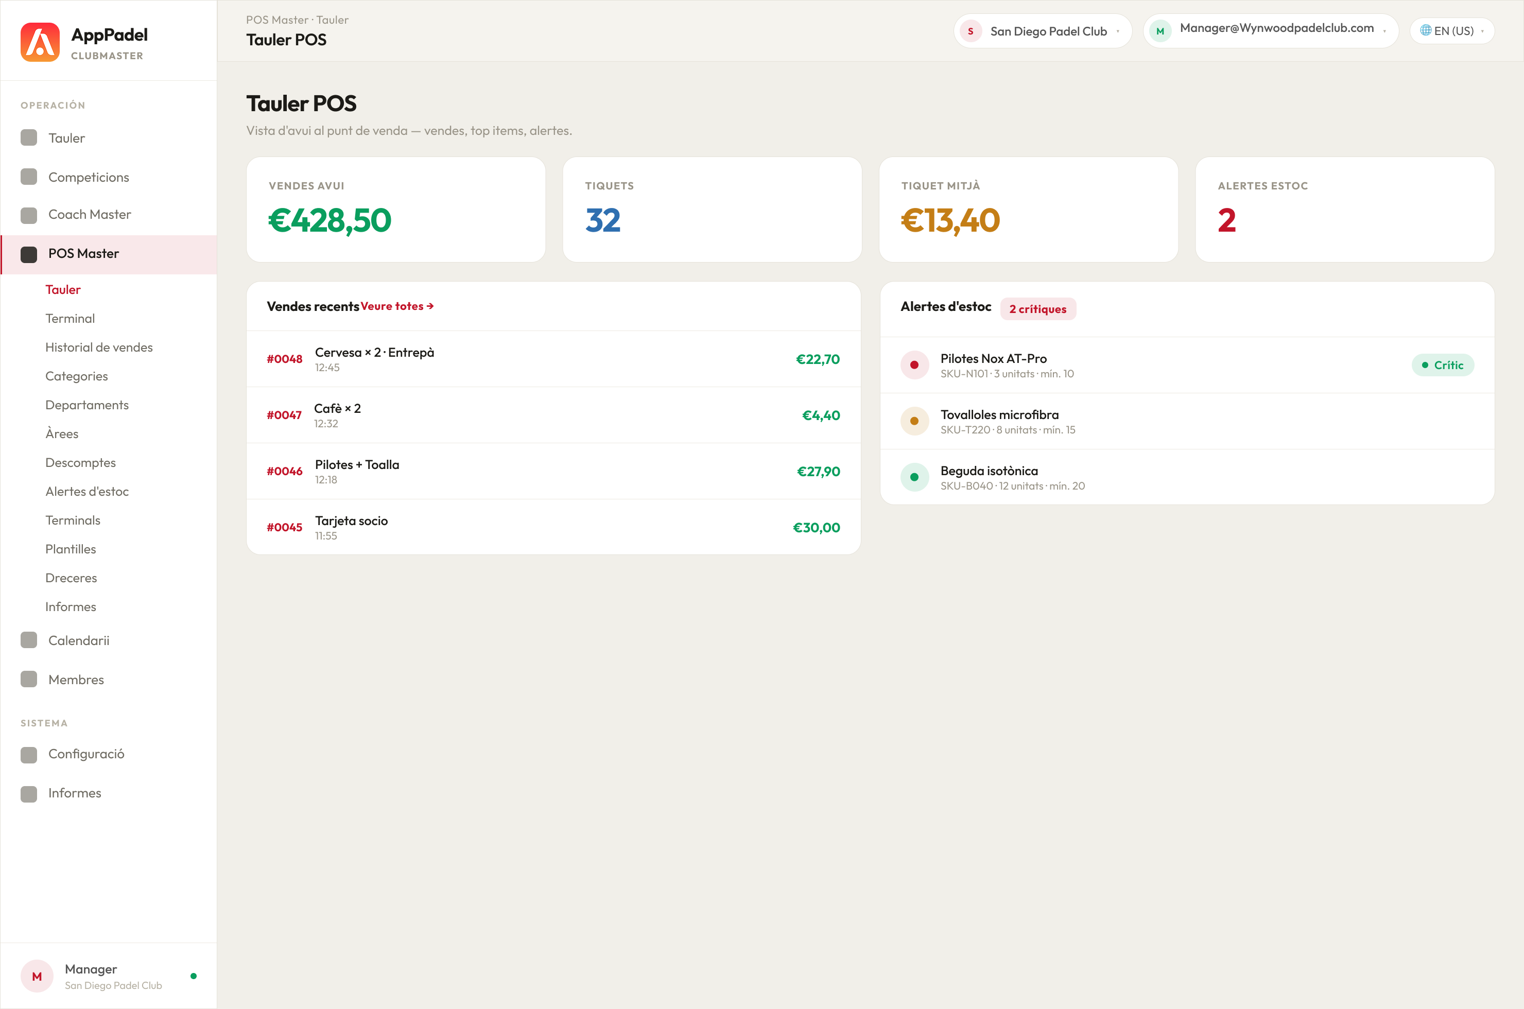Select the Tauler submenu item under POS Master

(x=63, y=289)
